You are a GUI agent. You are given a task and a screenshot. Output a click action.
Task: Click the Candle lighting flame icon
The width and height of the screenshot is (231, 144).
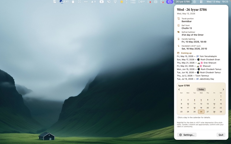(x=178, y=39)
